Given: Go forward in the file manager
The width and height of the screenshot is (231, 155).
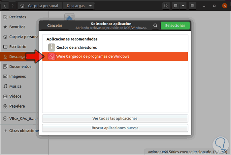Looking at the screenshot, I should click(13, 6).
